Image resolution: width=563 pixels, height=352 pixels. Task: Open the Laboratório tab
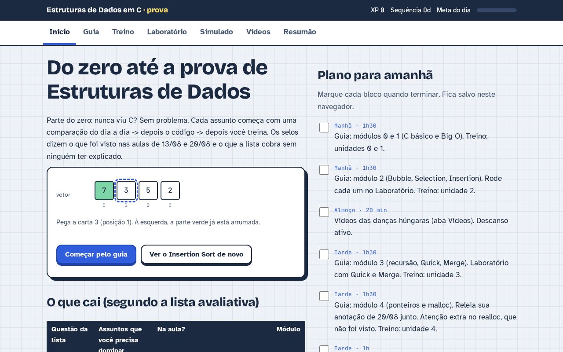click(167, 32)
